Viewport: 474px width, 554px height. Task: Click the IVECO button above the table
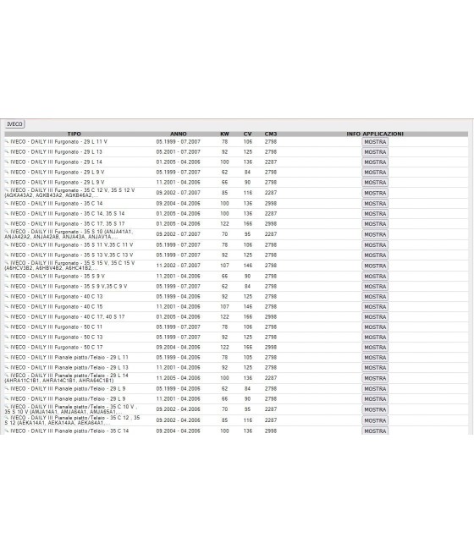coord(15,124)
